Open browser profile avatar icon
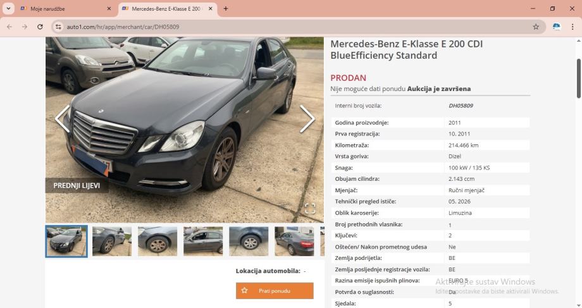The height and width of the screenshot is (308, 582). 556,27
